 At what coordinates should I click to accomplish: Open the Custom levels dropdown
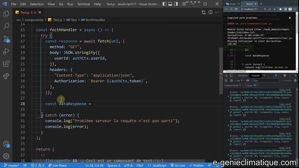233,85
